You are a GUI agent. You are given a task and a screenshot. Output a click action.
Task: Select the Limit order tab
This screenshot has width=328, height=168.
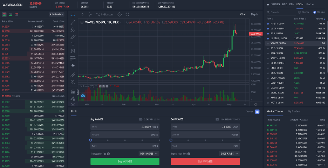coord(74,111)
